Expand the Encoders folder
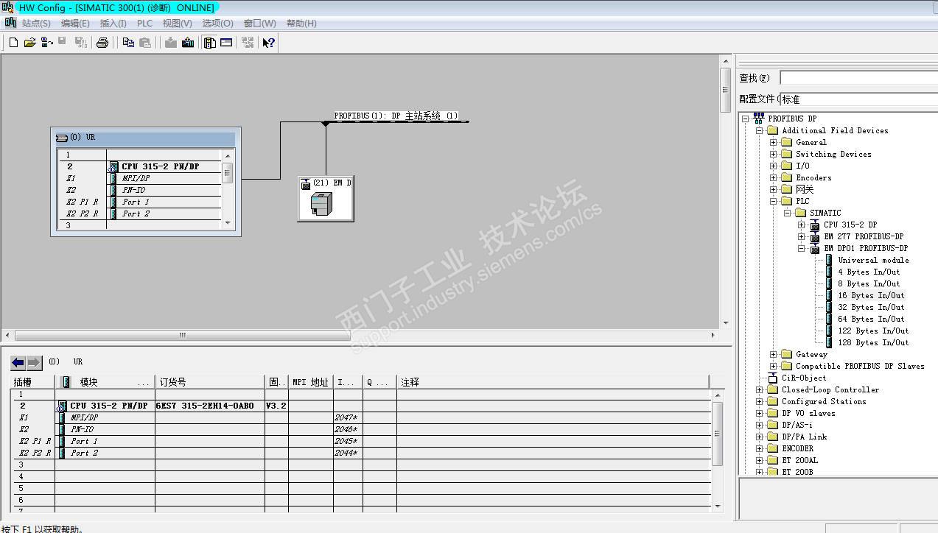938x533 pixels. (774, 177)
